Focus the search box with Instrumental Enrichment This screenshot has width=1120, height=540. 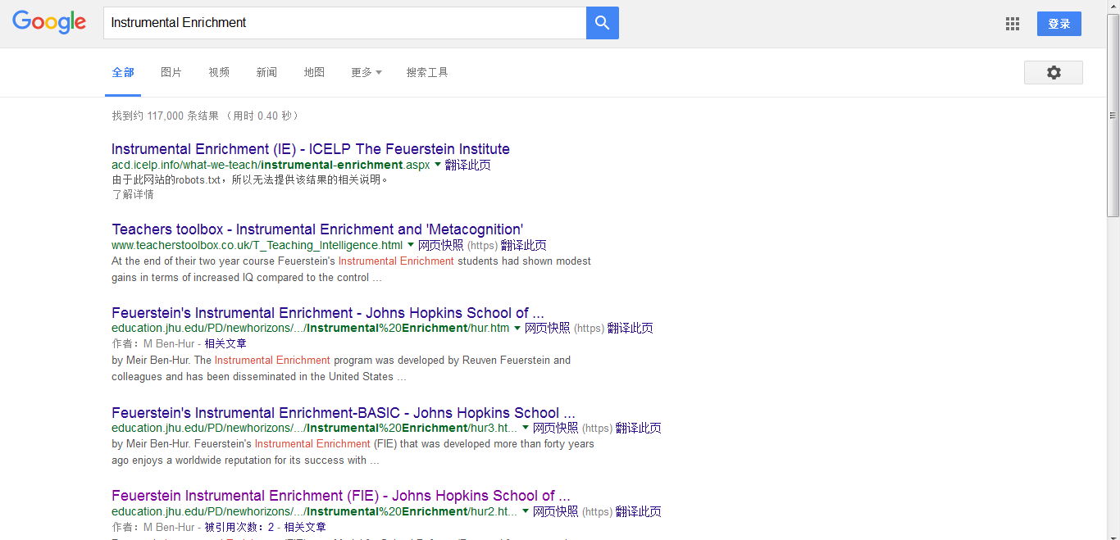pyautogui.click(x=344, y=23)
